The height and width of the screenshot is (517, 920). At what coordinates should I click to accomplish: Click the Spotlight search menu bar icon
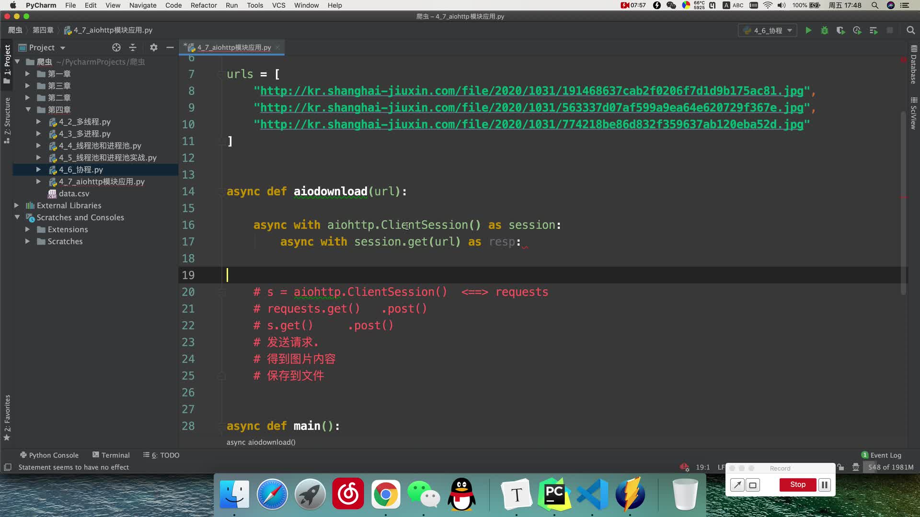coord(875,5)
